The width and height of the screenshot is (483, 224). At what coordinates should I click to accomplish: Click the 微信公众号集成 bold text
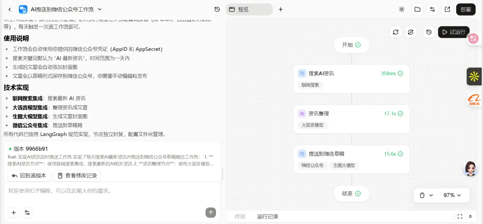click(x=30, y=125)
